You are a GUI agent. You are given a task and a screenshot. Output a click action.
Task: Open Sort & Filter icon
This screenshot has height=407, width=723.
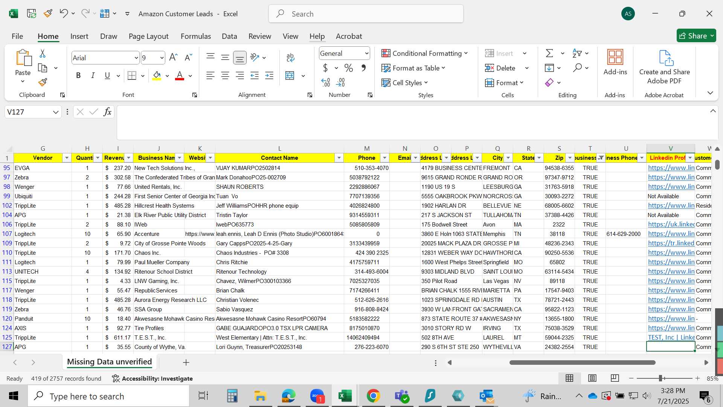(x=577, y=53)
